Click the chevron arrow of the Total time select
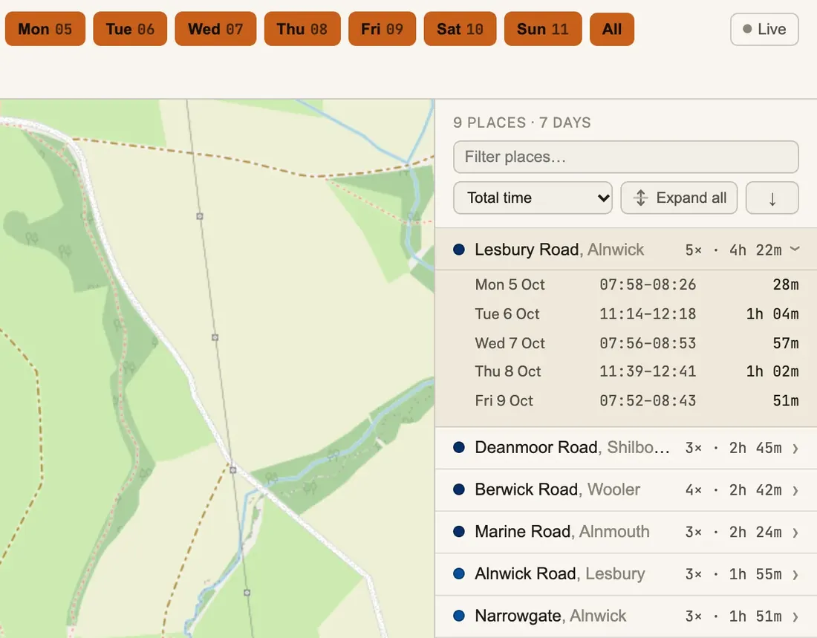This screenshot has height=638, width=817. (603, 198)
